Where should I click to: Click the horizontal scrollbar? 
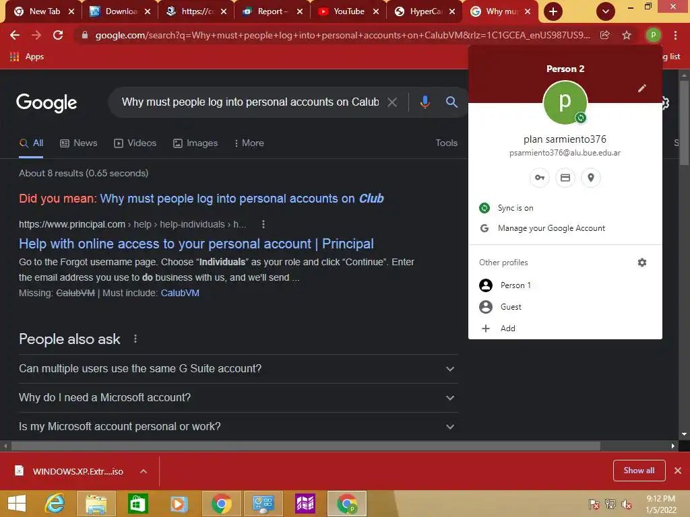tap(305, 446)
